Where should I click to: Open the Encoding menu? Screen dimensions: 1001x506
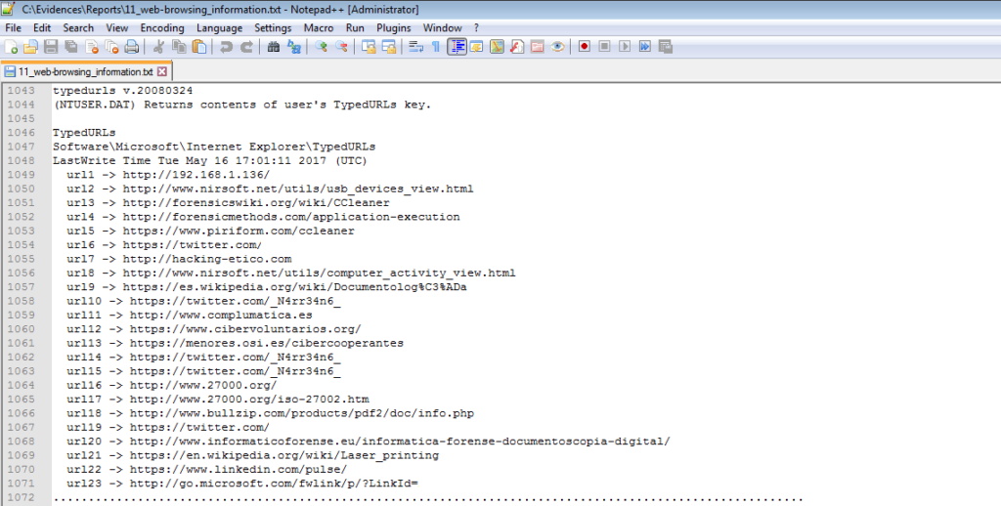[161, 28]
